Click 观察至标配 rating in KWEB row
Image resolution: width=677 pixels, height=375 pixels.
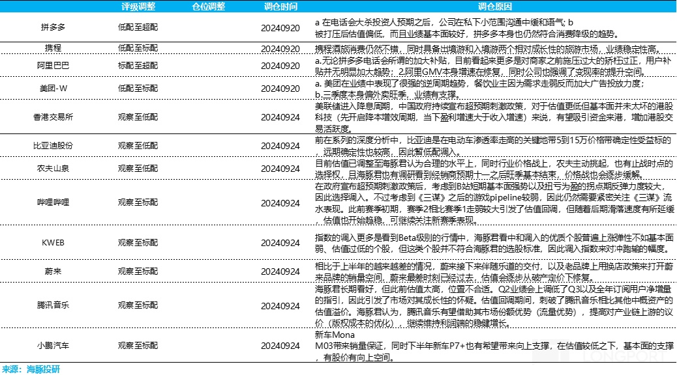click(x=138, y=243)
